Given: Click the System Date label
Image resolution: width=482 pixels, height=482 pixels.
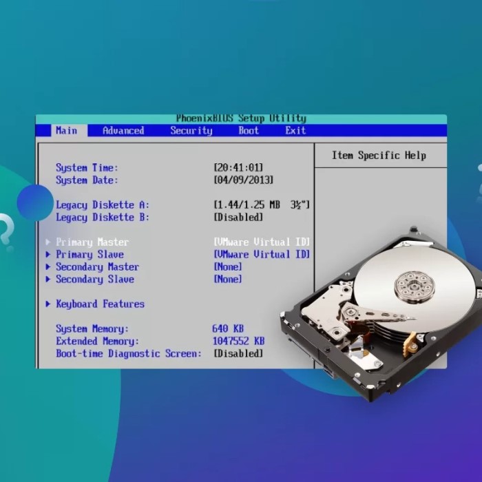Looking at the screenshot, I should coord(87,180).
